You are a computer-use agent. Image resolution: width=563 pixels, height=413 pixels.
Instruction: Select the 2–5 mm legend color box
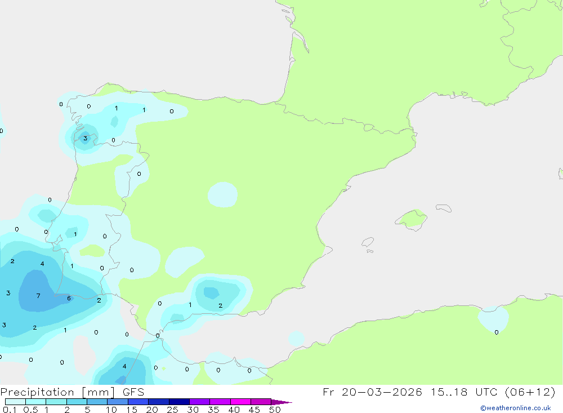(x=77, y=402)
